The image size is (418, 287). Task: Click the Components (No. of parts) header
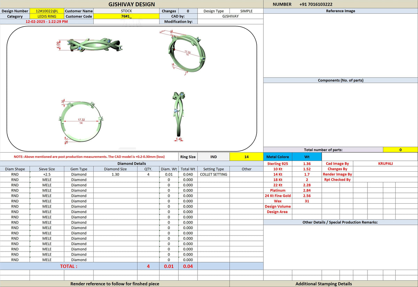[x=340, y=80]
